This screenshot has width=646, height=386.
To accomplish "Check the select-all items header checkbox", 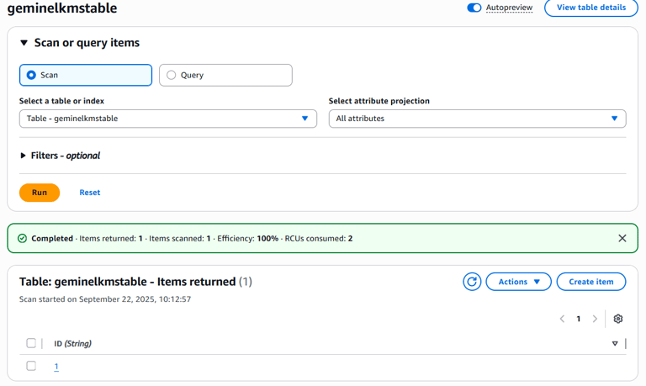I will (31, 343).
